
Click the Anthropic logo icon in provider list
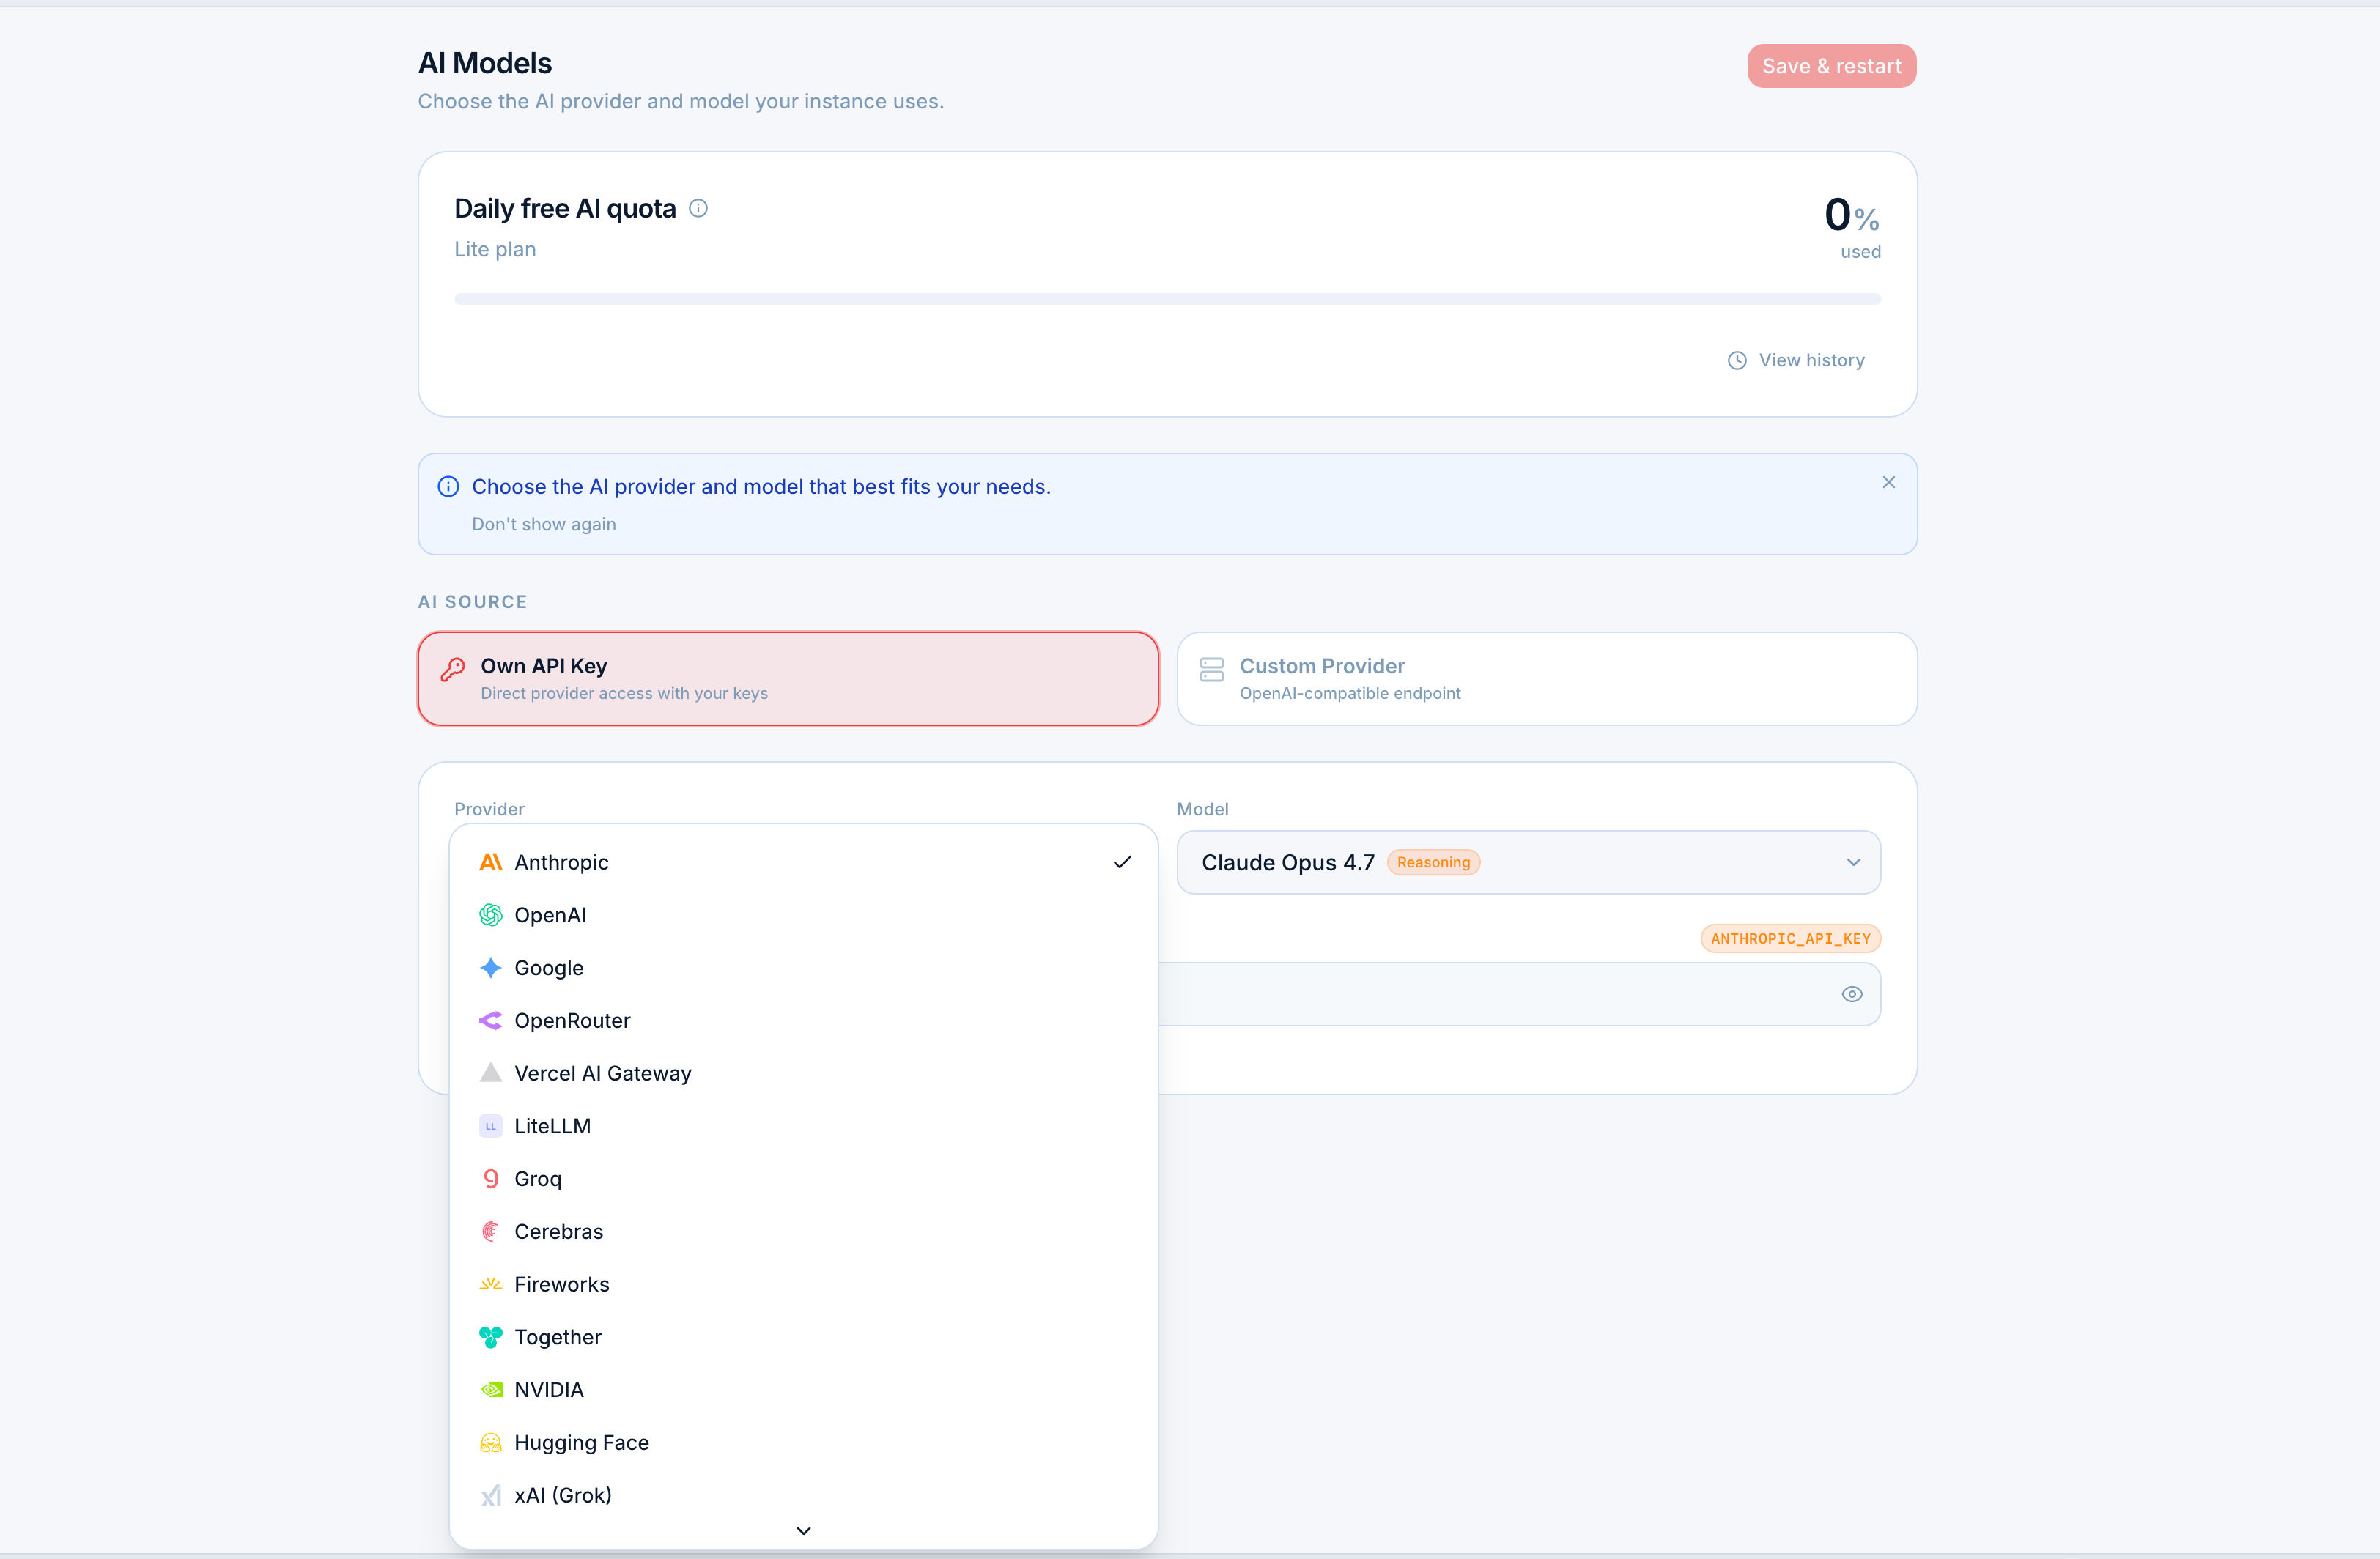(490, 862)
